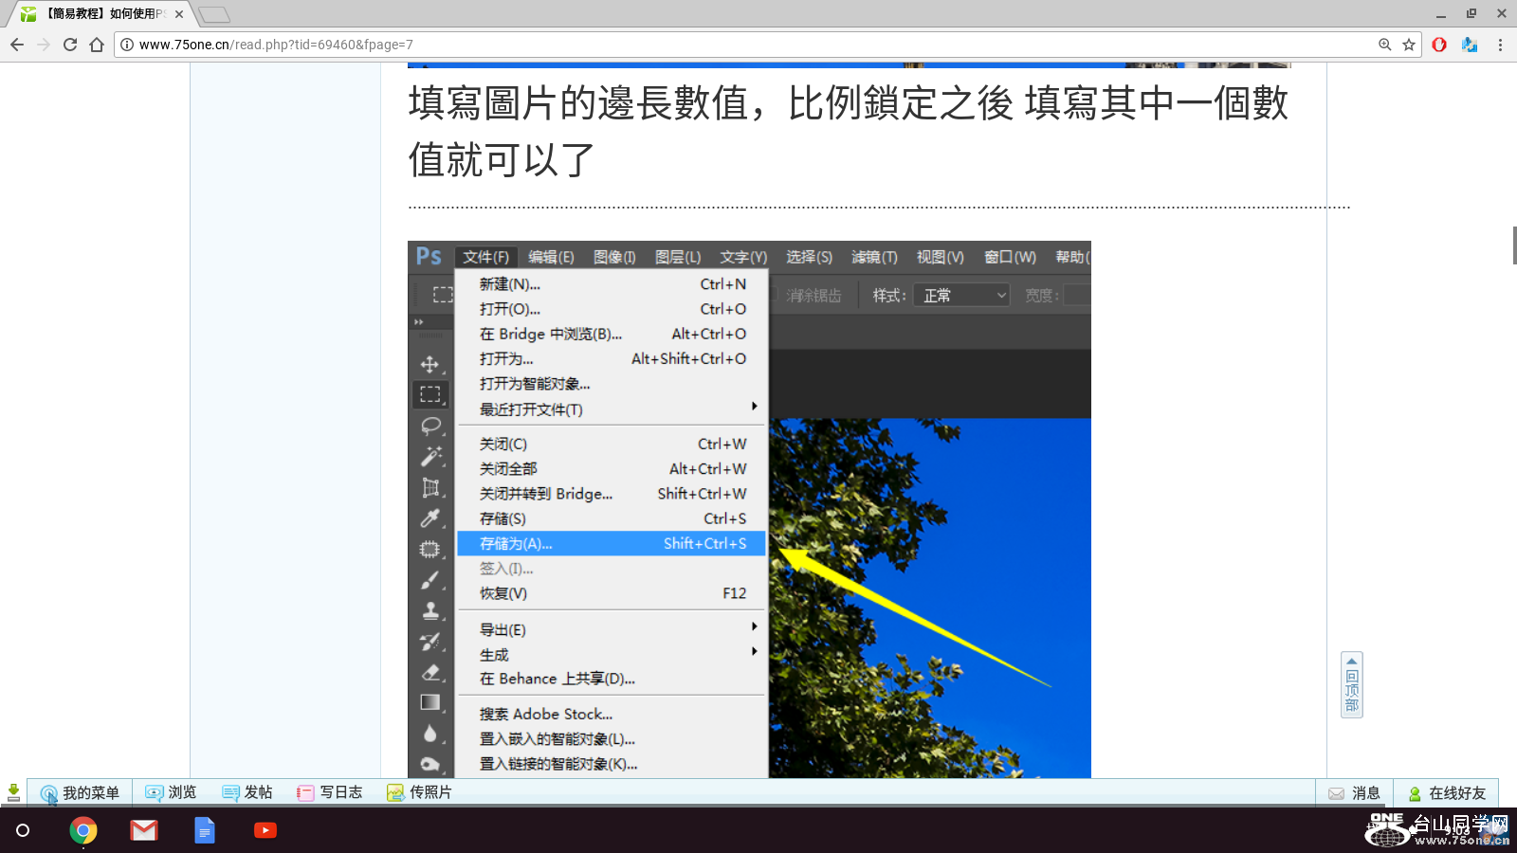Select the Rectangular Marquee tool in toolbar

click(430, 394)
